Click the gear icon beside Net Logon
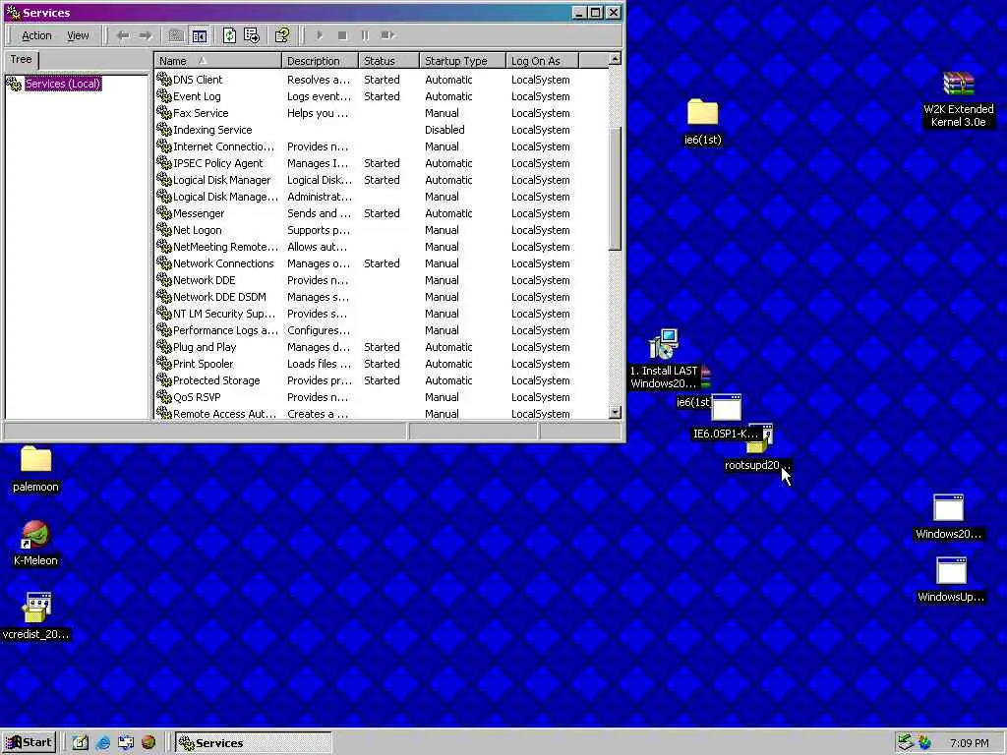The image size is (1007, 755). click(x=164, y=230)
